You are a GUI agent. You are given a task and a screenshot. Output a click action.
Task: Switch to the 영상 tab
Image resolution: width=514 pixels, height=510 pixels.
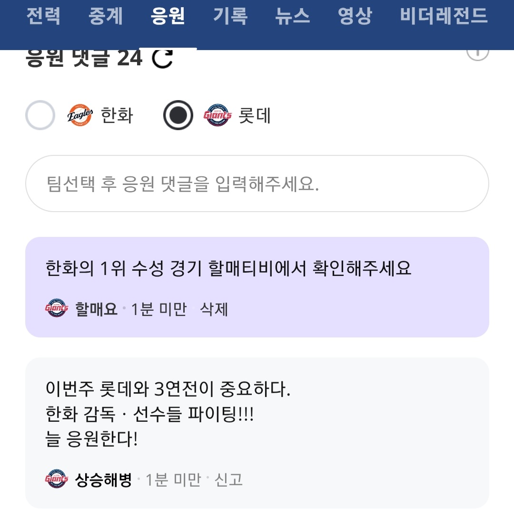click(x=355, y=17)
